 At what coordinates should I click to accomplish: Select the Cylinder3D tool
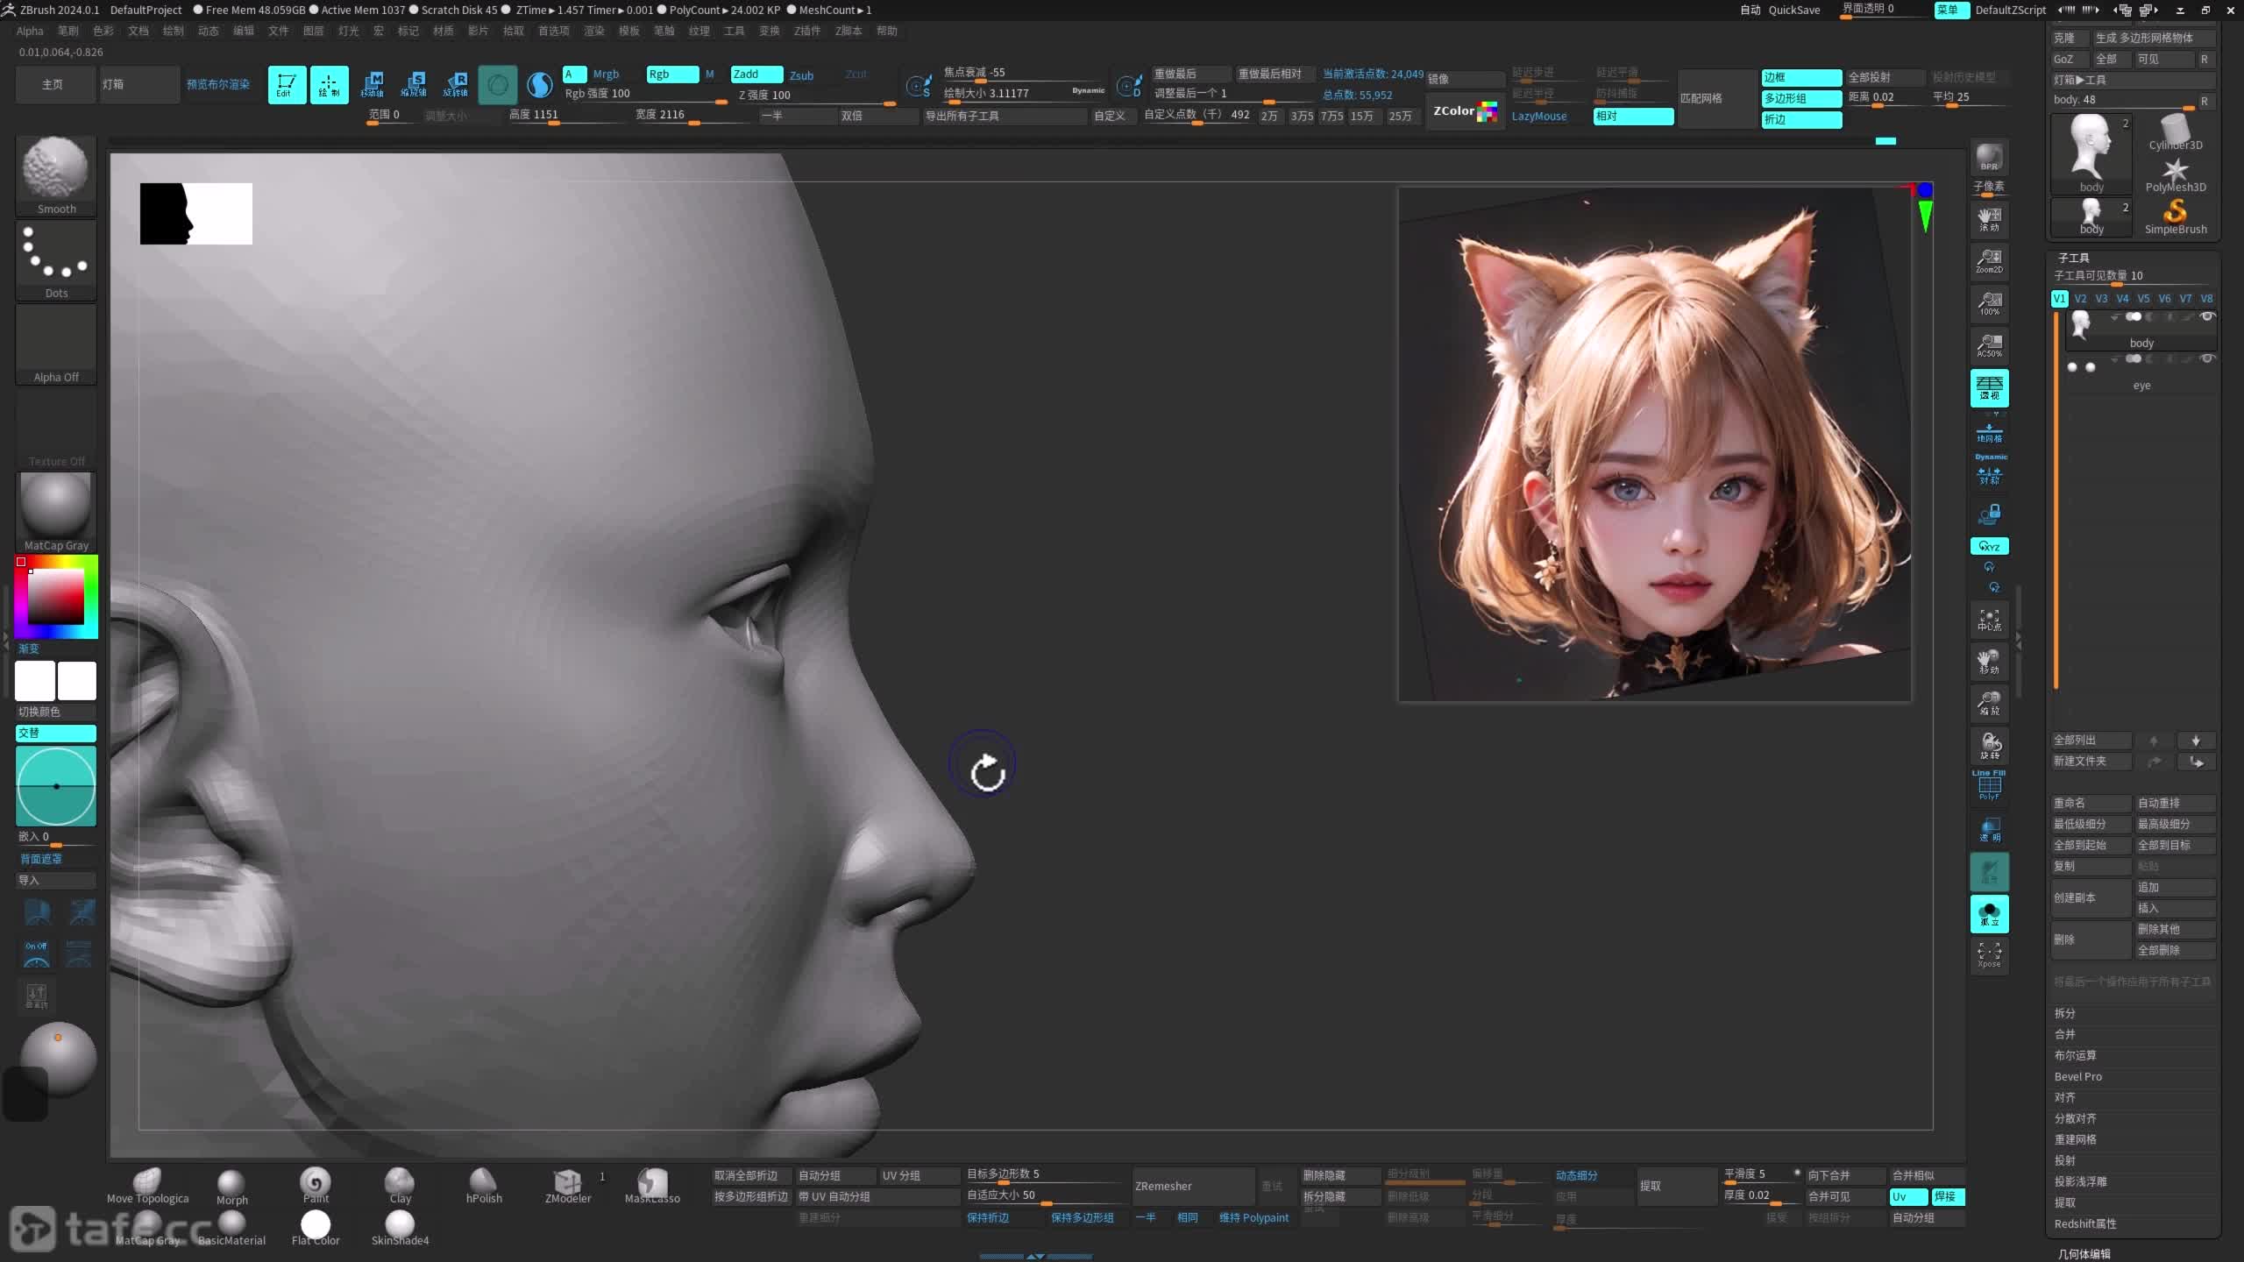click(2176, 132)
